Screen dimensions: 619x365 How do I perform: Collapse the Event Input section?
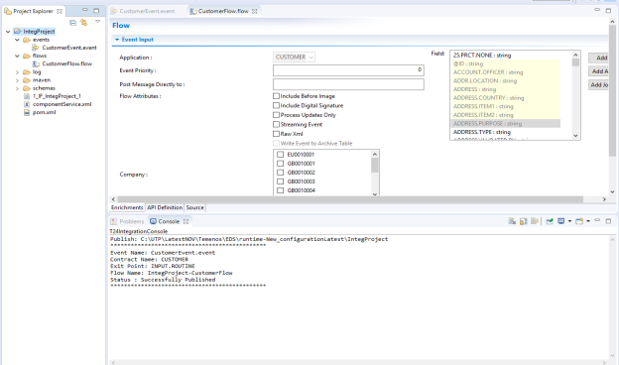[117, 40]
